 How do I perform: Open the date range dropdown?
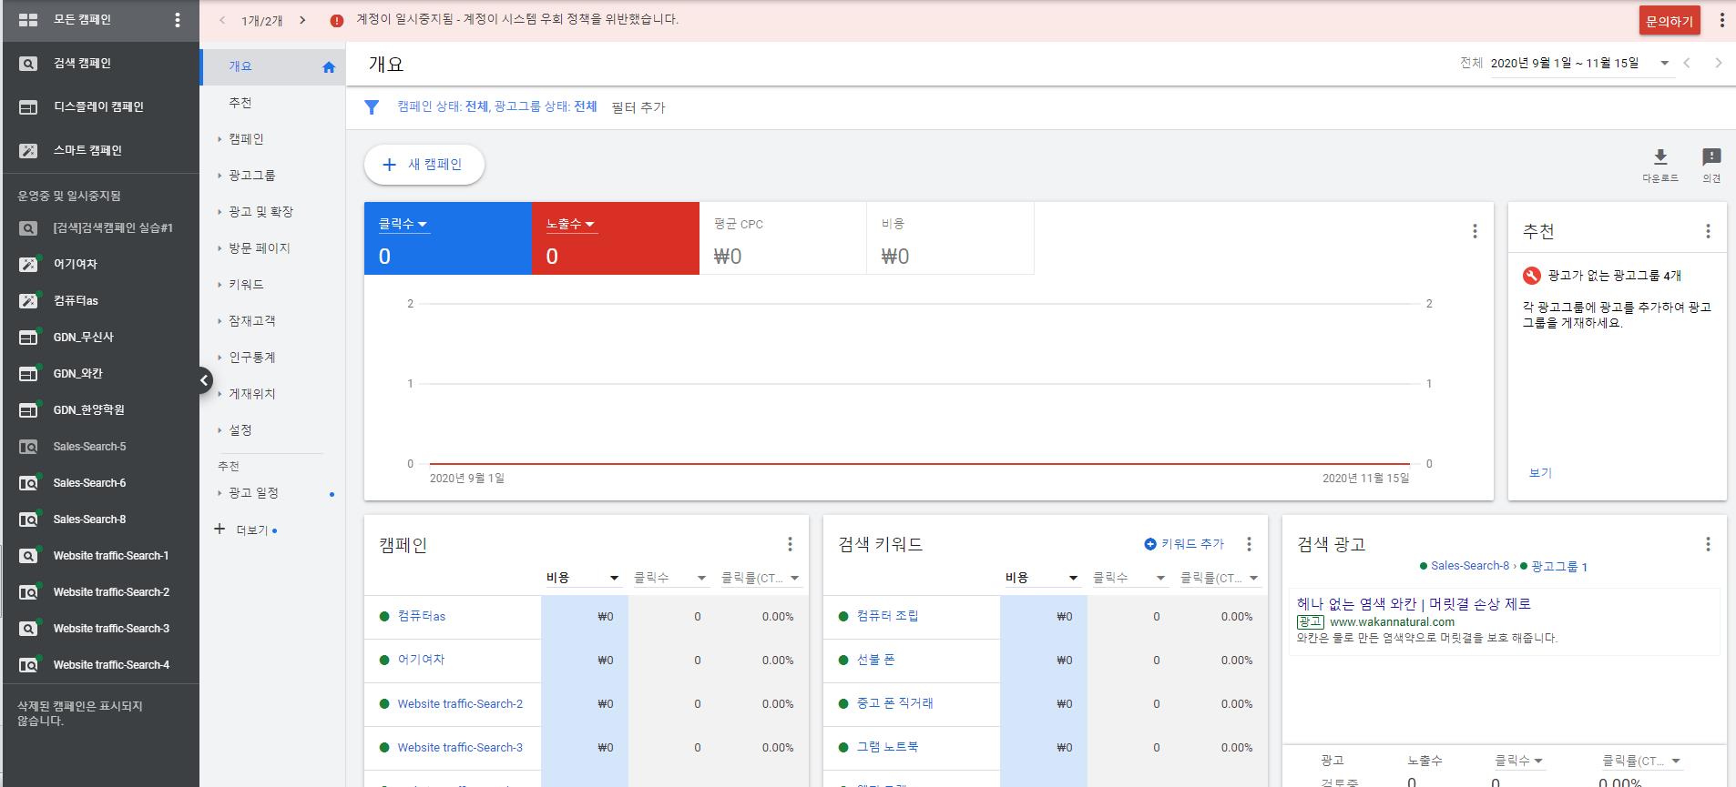click(x=1665, y=63)
